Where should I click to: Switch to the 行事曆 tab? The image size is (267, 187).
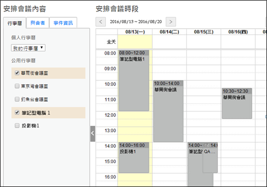tap(15, 23)
